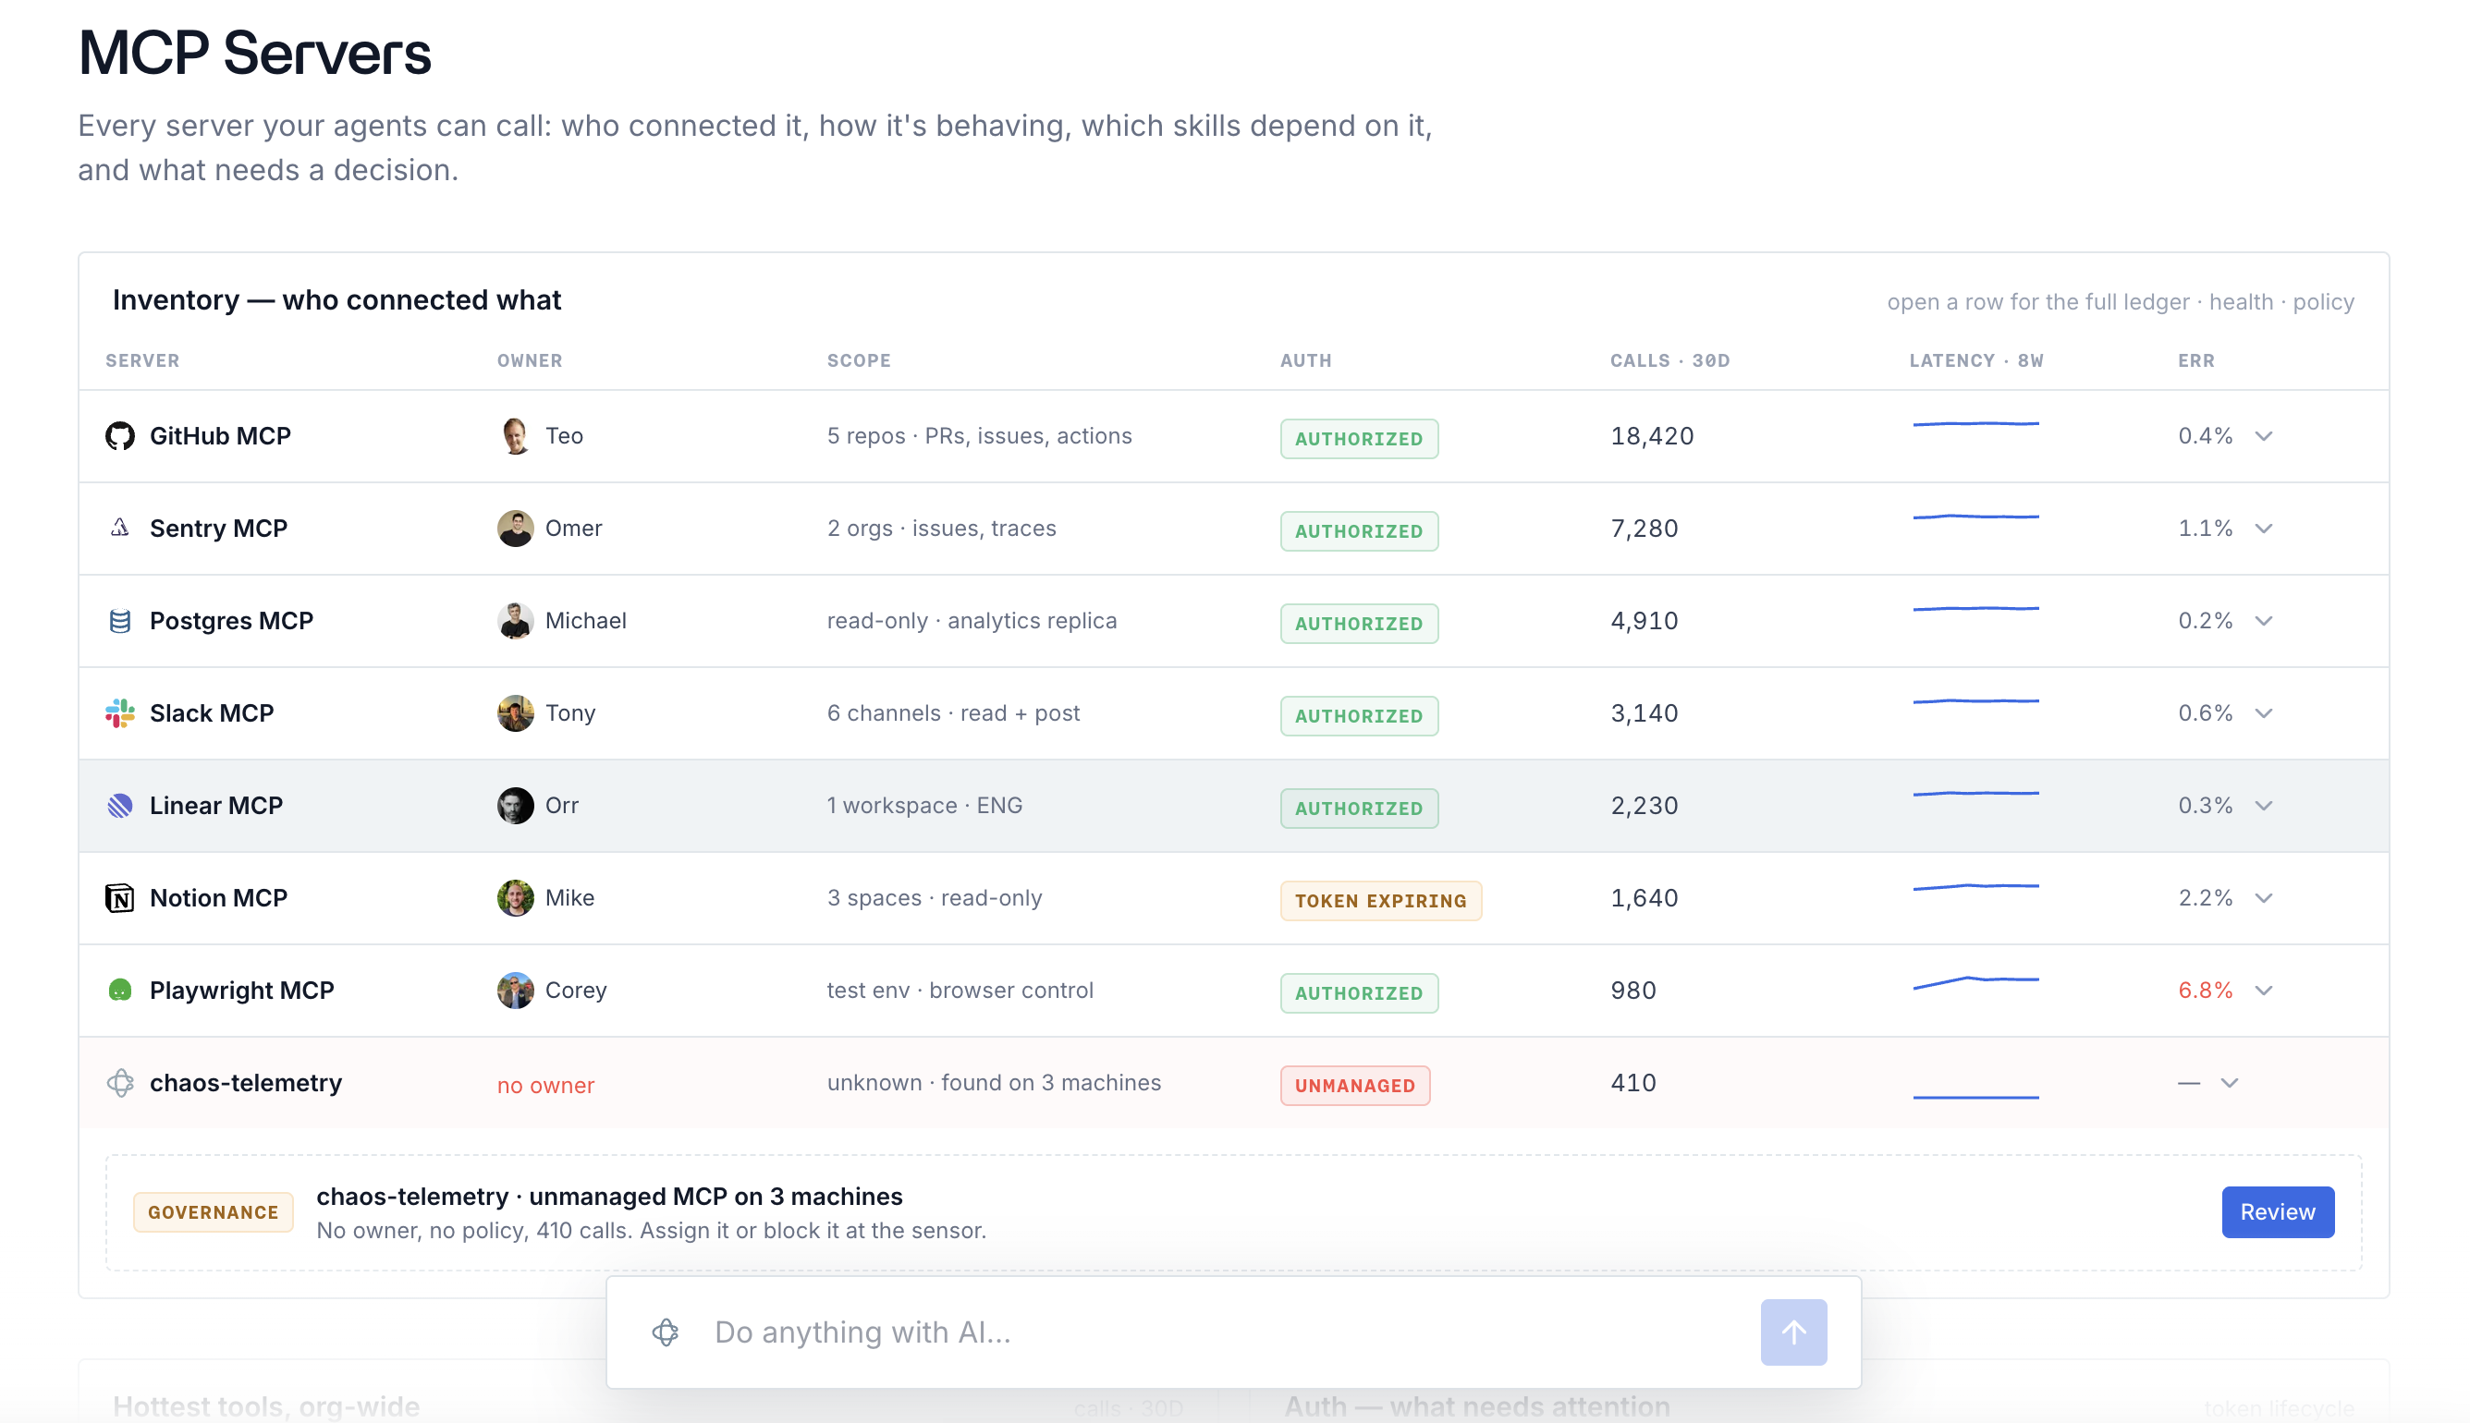Expand the Sentry MCP row chevron
Image resolution: width=2470 pixels, height=1423 pixels.
pos(2264,529)
